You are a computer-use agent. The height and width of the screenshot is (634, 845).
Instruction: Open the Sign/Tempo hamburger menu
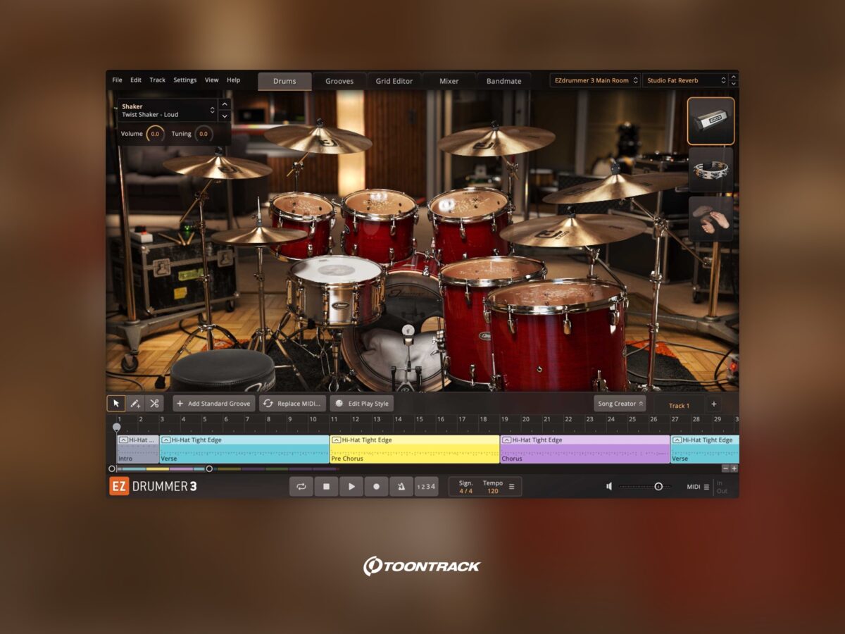512,487
